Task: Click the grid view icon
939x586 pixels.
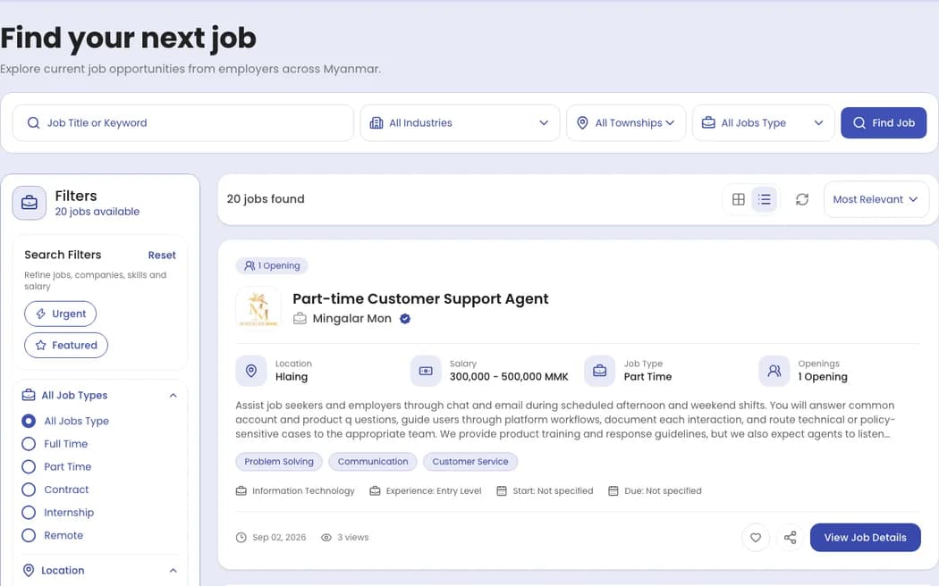Action: [x=739, y=199]
